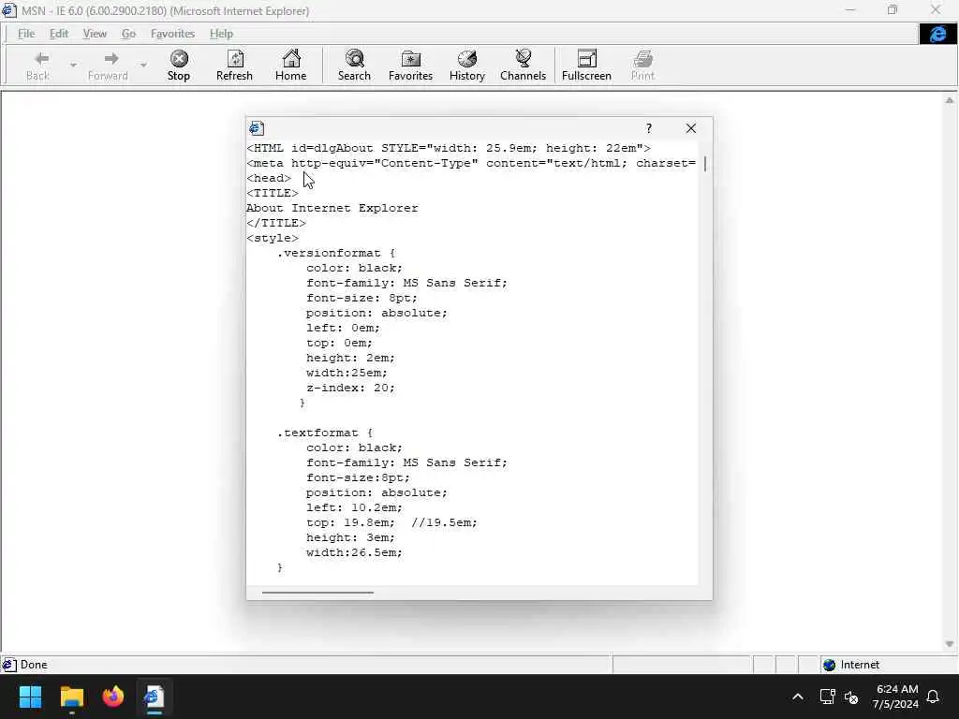The width and height of the screenshot is (959, 719).
Task: Click the Back toolbar button
Action: coord(37,66)
